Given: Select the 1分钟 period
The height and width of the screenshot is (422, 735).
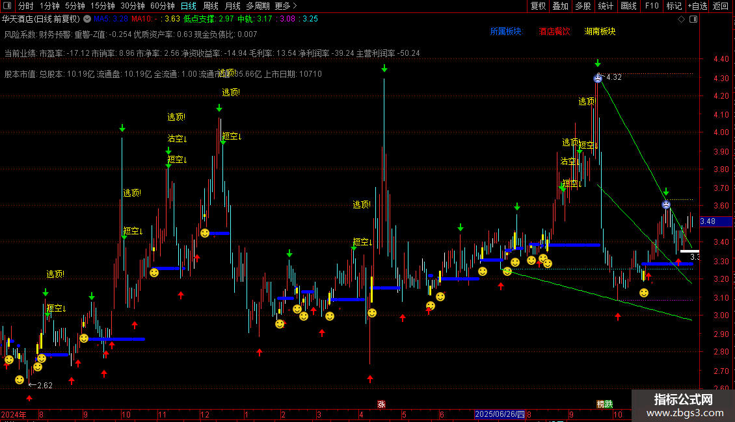Looking at the screenshot, I should (49, 6).
